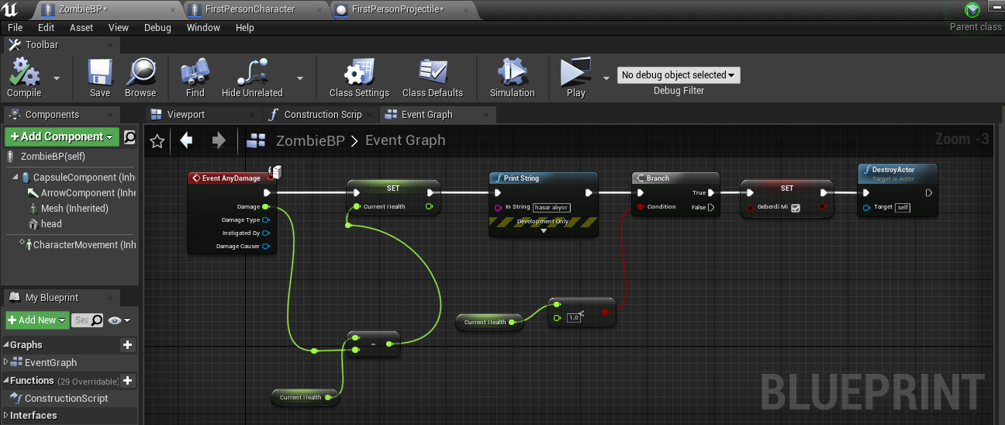The image size is (1005, 425).
Task: Click source control status icon top right
Action: point(972,10)
